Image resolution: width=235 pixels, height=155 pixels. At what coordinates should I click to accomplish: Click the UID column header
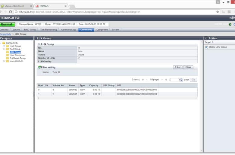[x=137, y=86]
